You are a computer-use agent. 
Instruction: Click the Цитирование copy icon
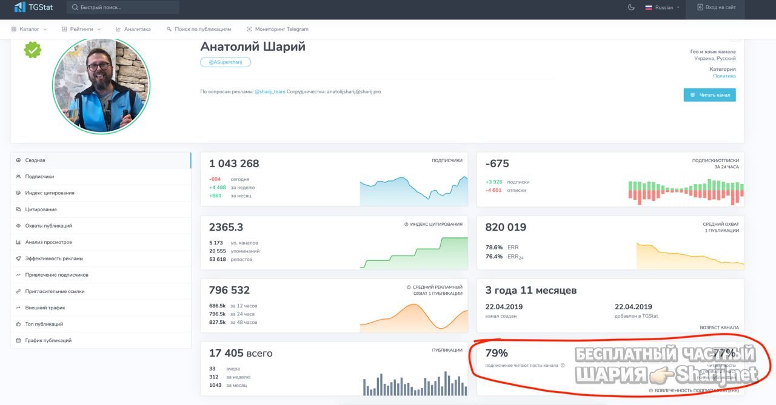click(18, 209)
